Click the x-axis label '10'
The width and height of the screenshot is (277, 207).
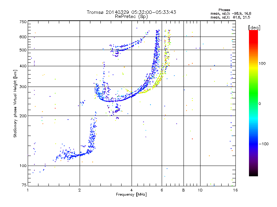coord(200,190)
